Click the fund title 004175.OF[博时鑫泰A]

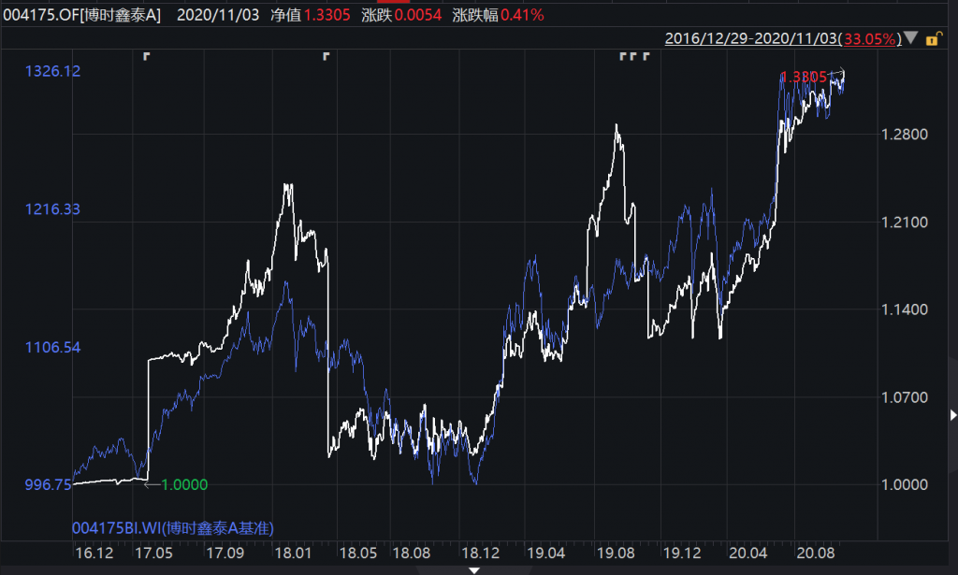coord(83,15)
